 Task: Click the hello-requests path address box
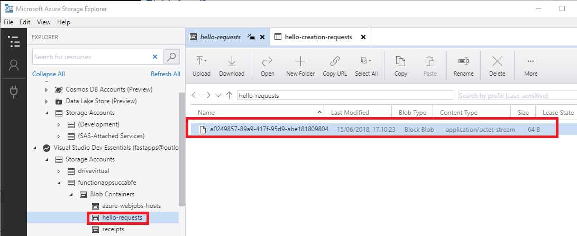point(345,96)
